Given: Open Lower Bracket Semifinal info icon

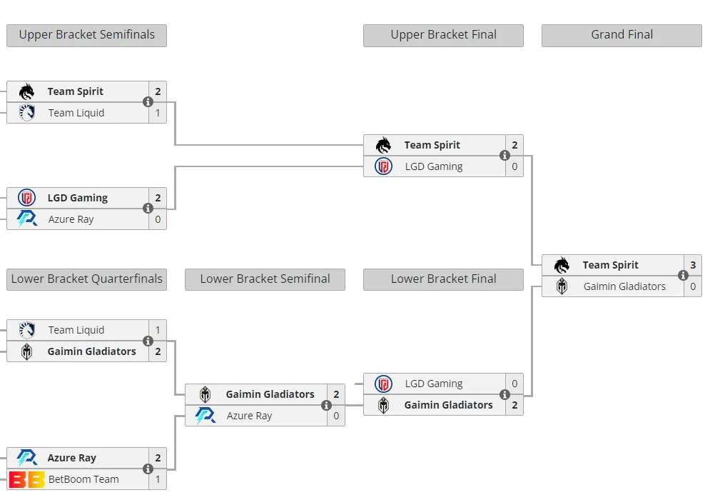Looking at the screenshot, I should point(326,405).
